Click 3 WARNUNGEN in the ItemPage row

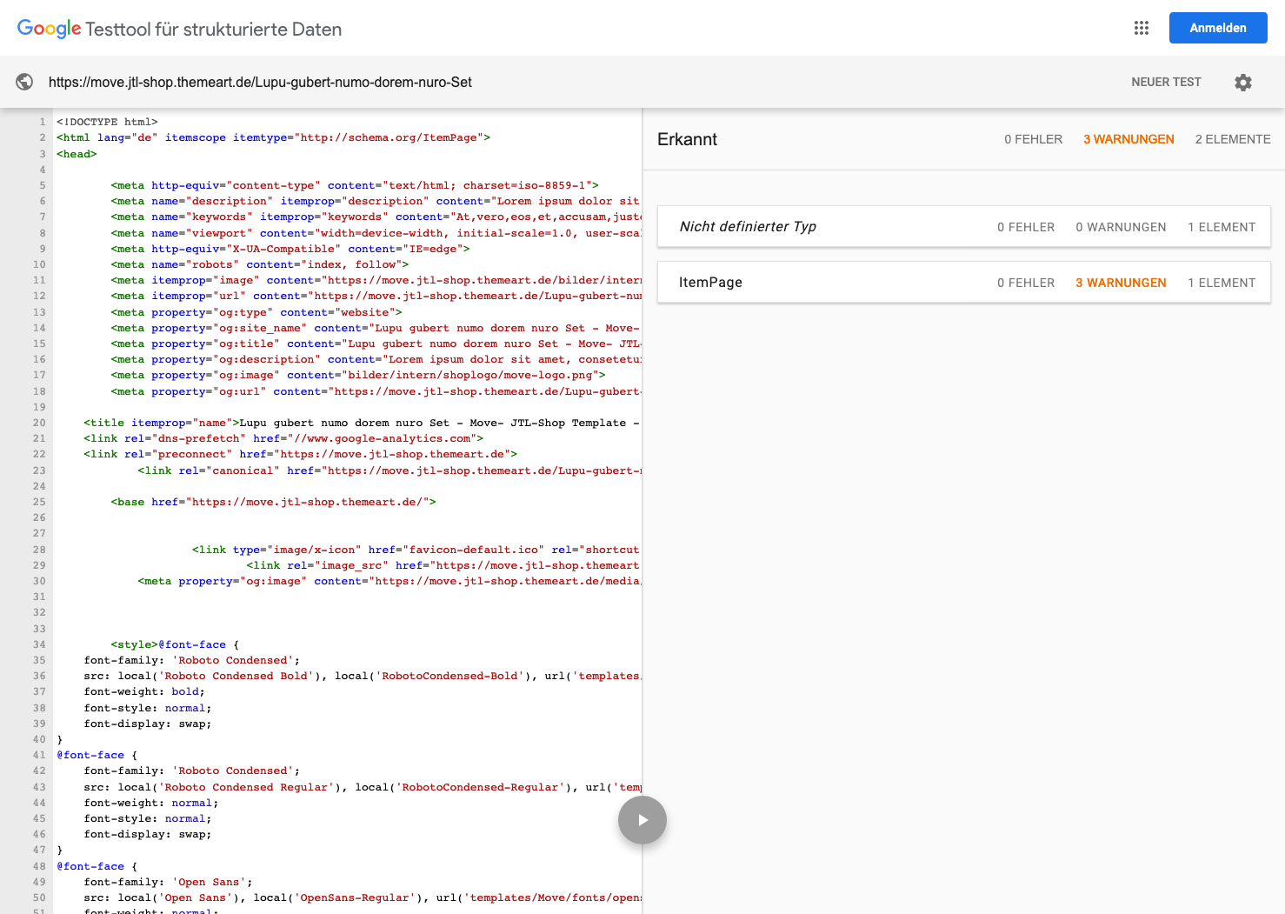[1121, 283]
